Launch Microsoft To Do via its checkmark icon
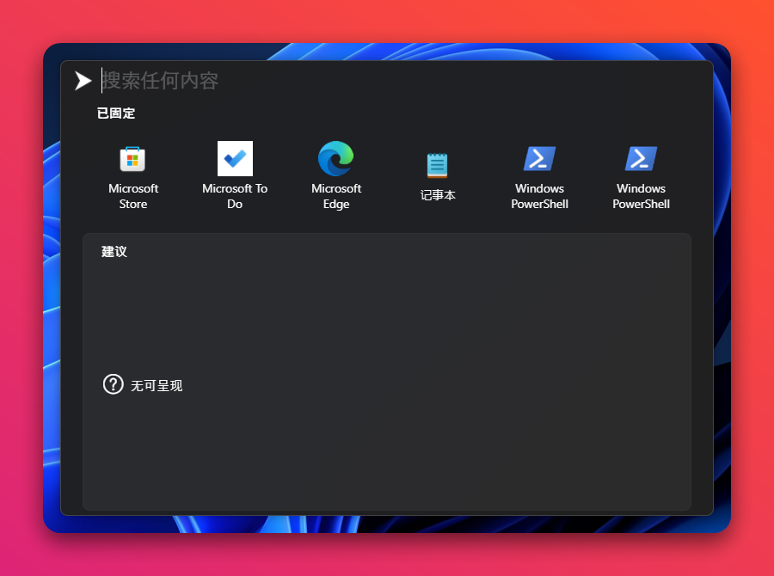The image size is (774, 576). click(x=235, y=159)
